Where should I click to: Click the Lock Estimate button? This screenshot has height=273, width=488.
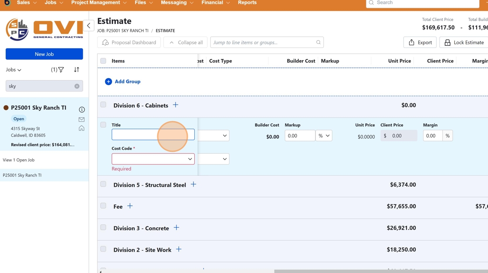464,42
